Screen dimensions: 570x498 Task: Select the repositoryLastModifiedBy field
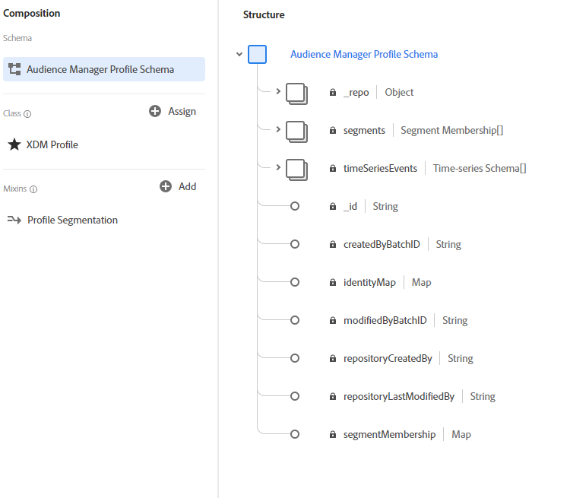coord(398,396)
